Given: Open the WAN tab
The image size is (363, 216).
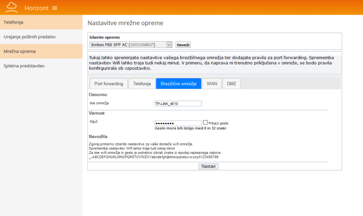Looking at the screenshot, I should pos(212,84).
